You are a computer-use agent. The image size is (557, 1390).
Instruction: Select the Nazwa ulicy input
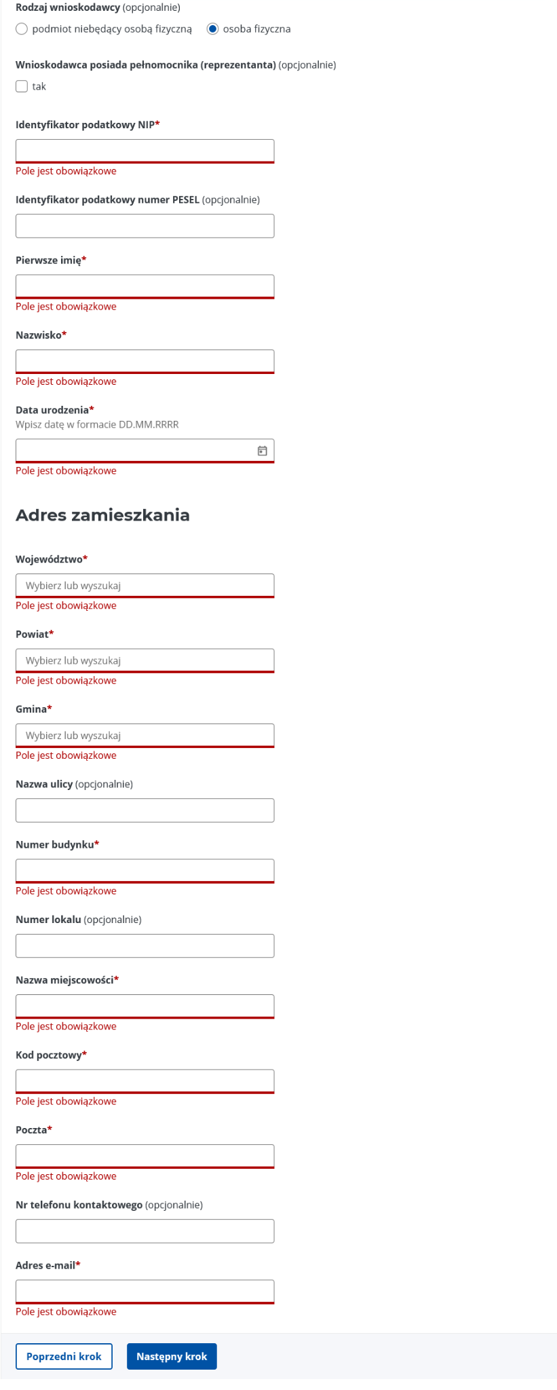coord(145,810)
